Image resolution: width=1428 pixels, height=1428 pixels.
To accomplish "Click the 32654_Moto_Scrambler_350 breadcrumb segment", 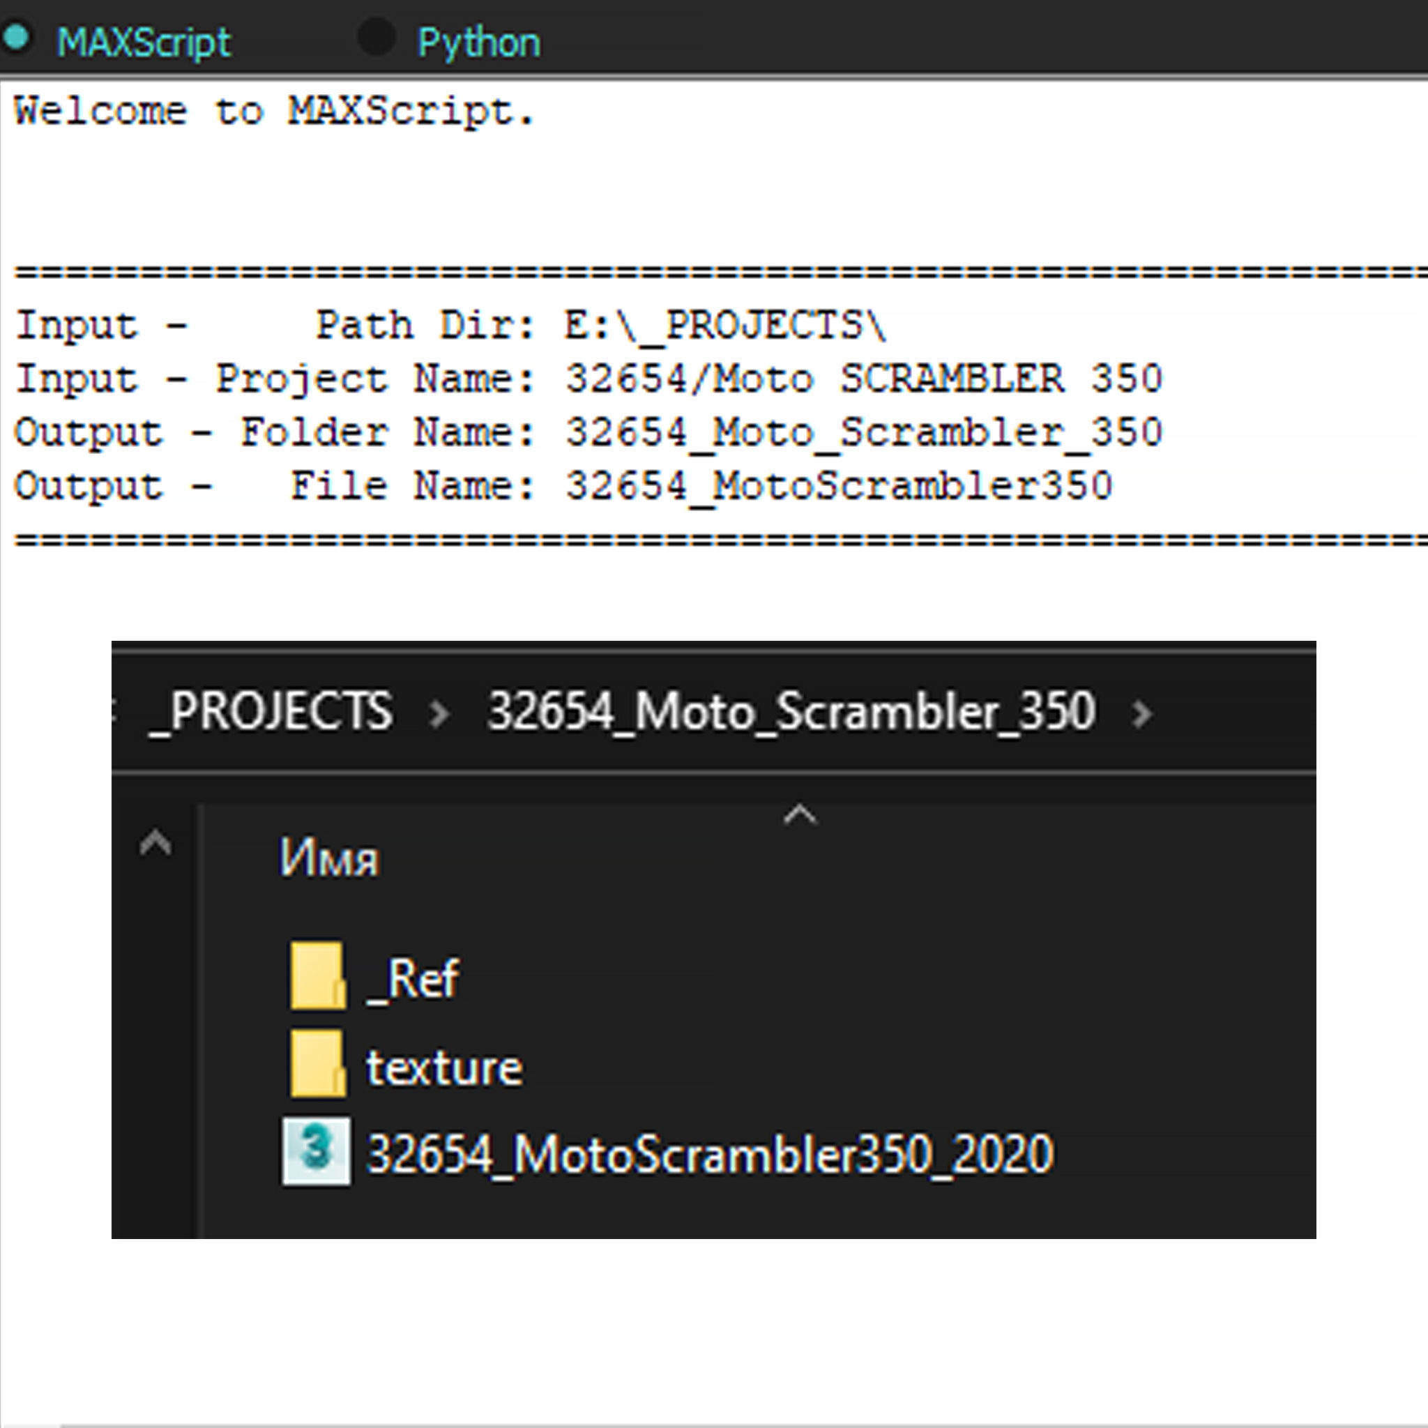I will [791, 713].
